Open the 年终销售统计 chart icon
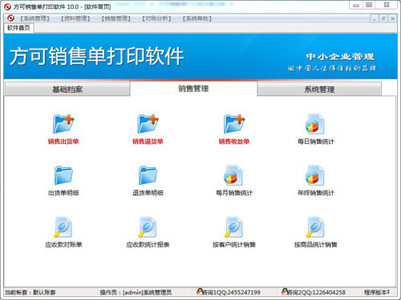401x300 pixels. coord(315,175)
